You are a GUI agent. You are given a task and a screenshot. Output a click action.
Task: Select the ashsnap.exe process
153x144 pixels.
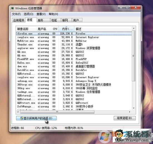coord(74,81)
